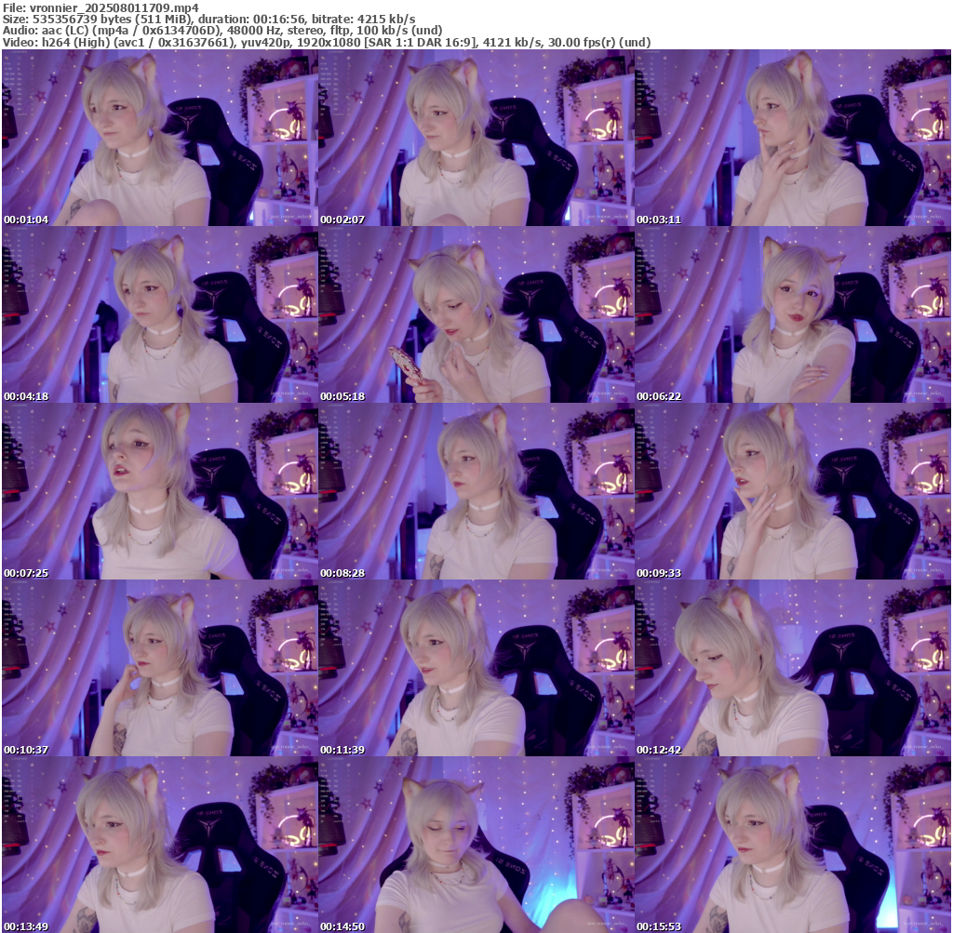Click the Video line with h264 (High)
This screenshot has width=953, height=933.
[x=327, y=43]
